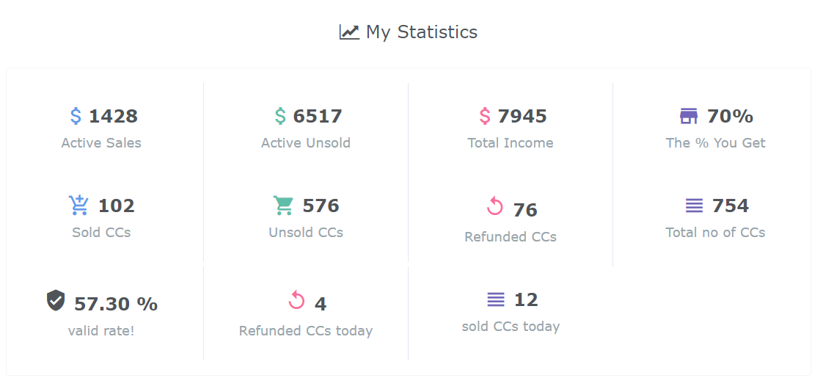
Task: Click the pink refund arrow icon beside 76
Action: point(494,206)
